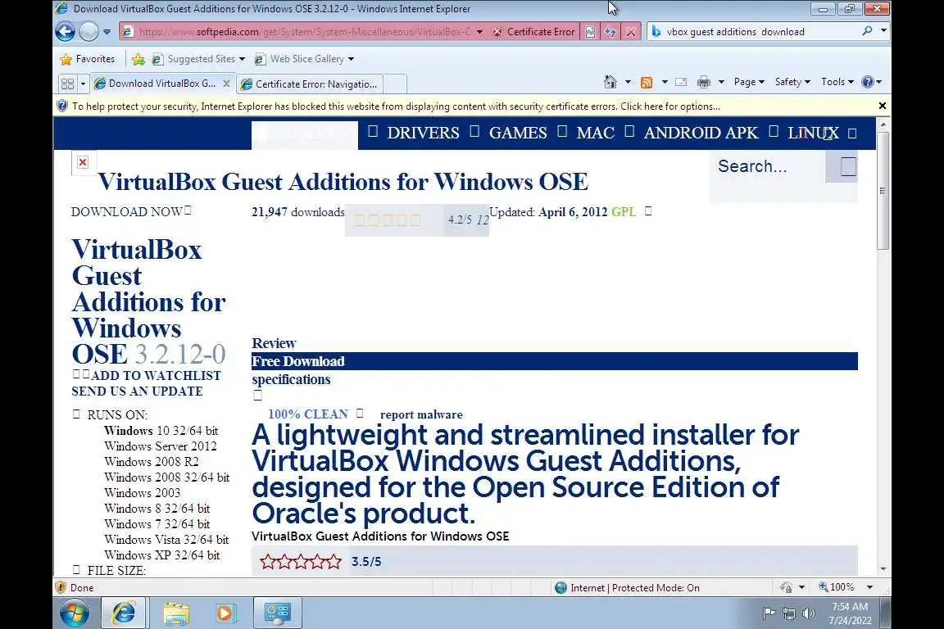Viewport: 944px width, 629px height.
Task: Click the Home icon in command bar
Action: [610, 82]
